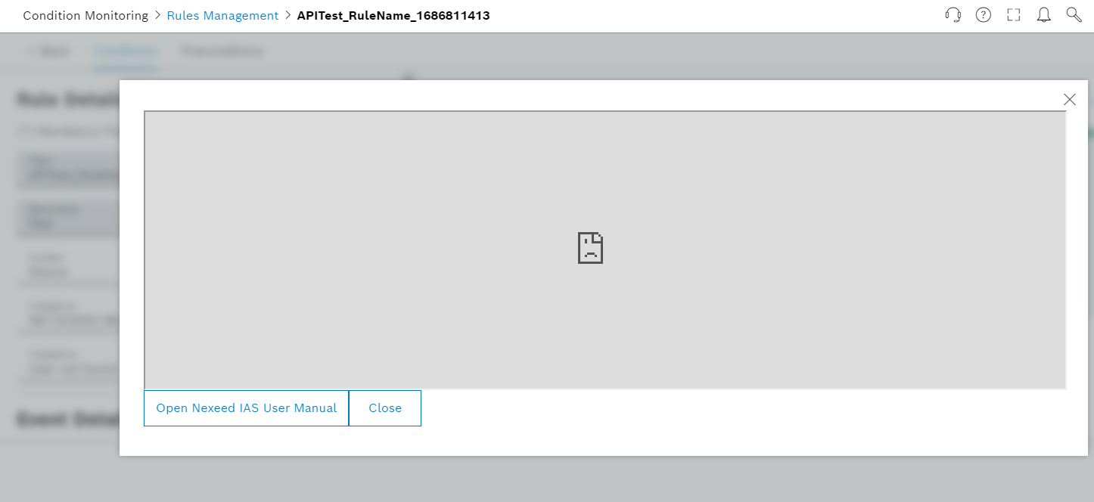Go to Rules Management breadcrumb link
Screen dimensions: 1094x502
[x=222, y=15]
